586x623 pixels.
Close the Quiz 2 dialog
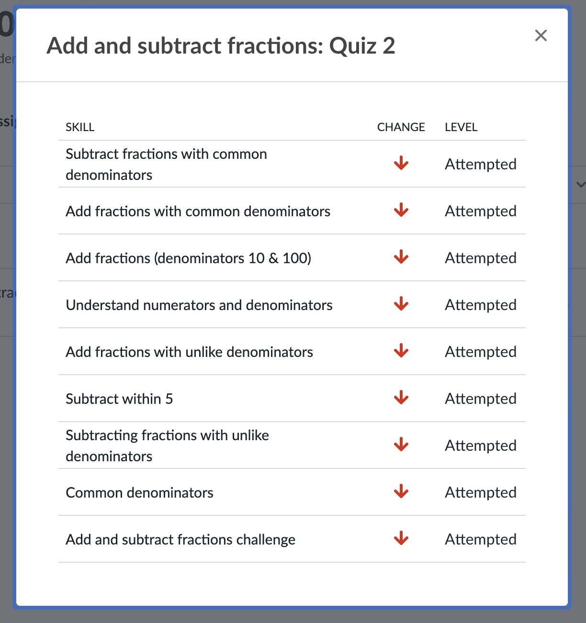point(541,35)
